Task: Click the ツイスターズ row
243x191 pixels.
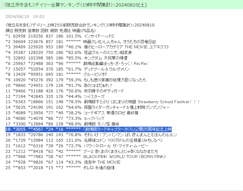Action: pyautogui.click(x=55, y=96)
